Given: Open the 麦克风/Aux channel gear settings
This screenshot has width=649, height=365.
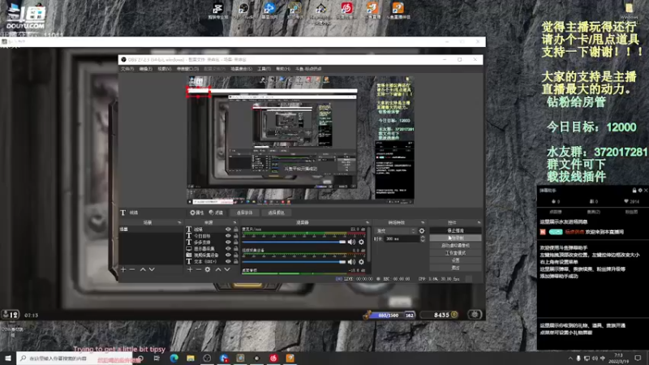Looking at the screenshot, I should [x=361, y=242].
